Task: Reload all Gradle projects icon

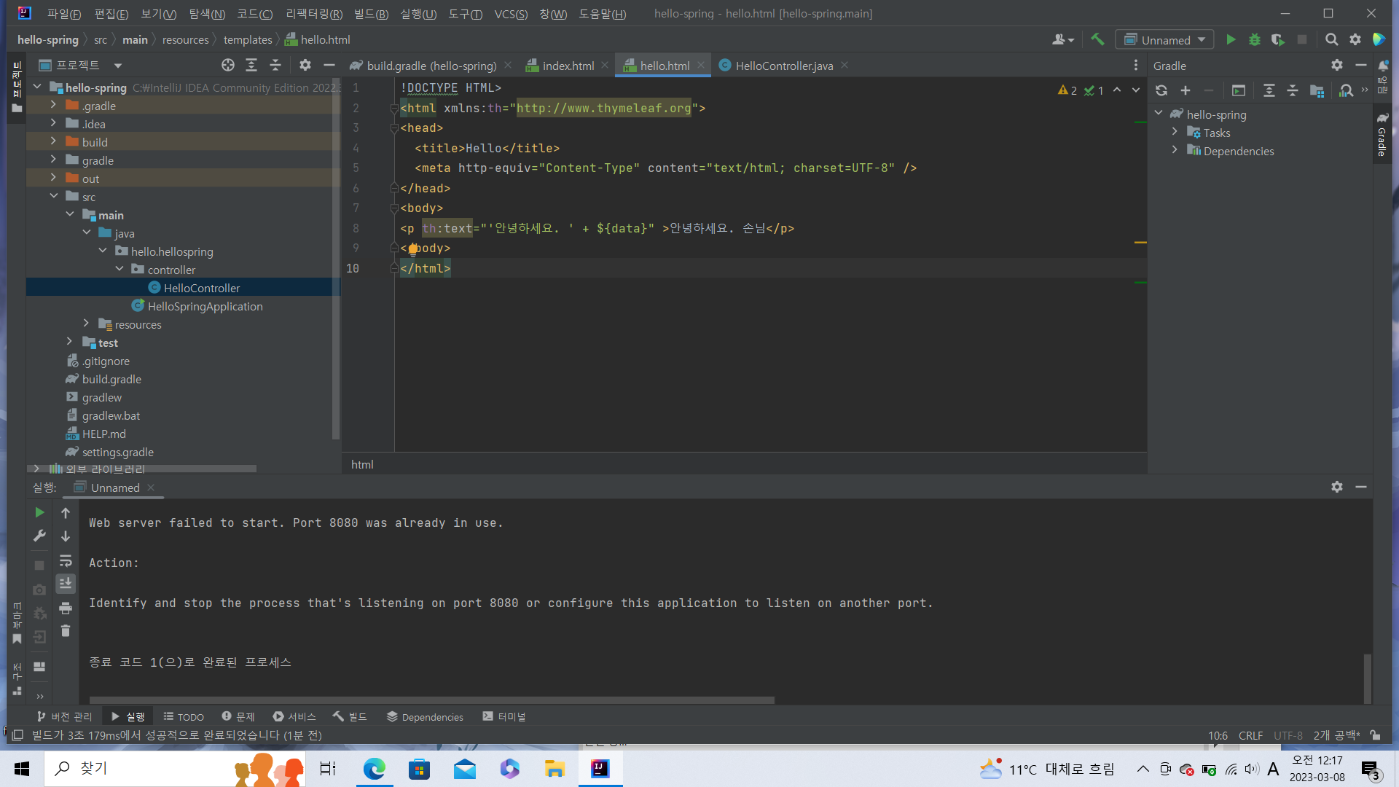Action: pyautogui.click(x=1161, y=90)
